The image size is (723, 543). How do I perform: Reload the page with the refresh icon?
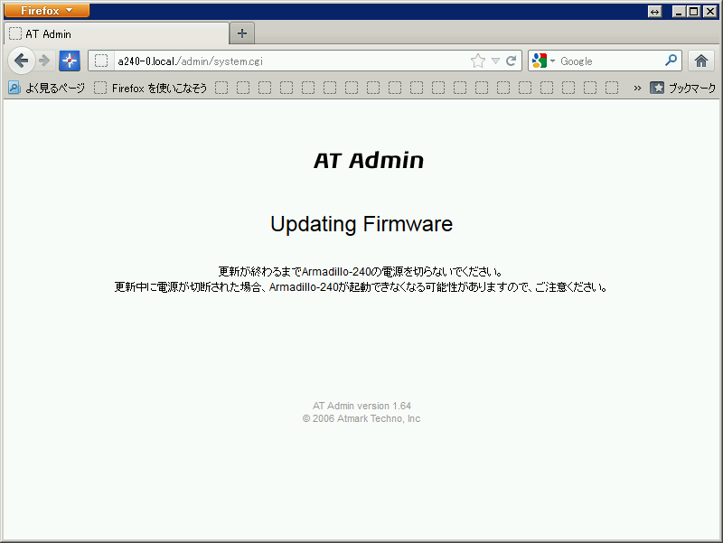pyautogui.click(x=511, y=61)
